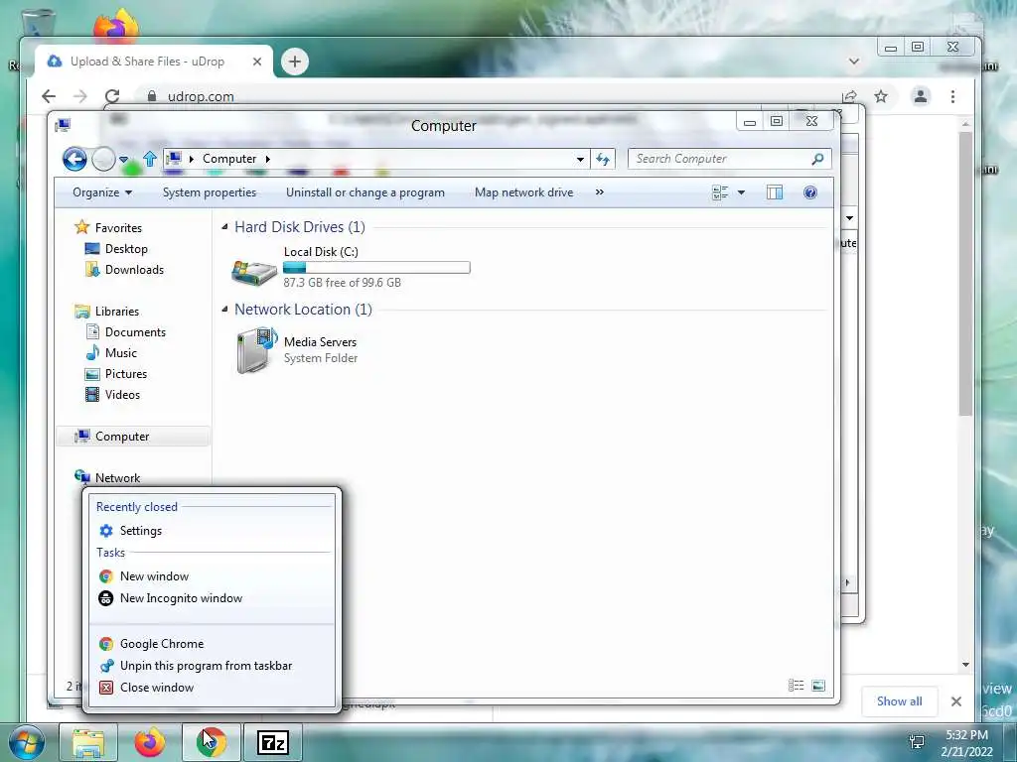
Task: Open the Organize menu
Action: (x=102, y=192)
